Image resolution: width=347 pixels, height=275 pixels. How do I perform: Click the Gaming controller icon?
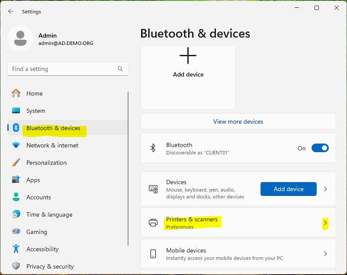tap(16, 231)
